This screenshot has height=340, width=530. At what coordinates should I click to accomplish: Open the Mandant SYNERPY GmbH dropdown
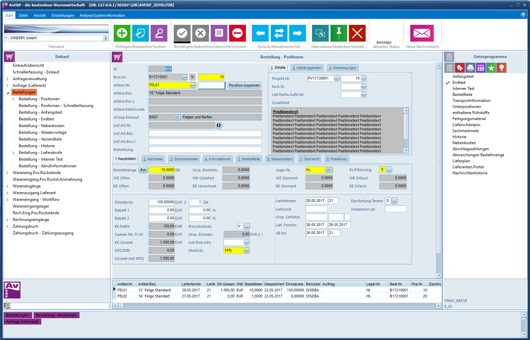point(106,38)
